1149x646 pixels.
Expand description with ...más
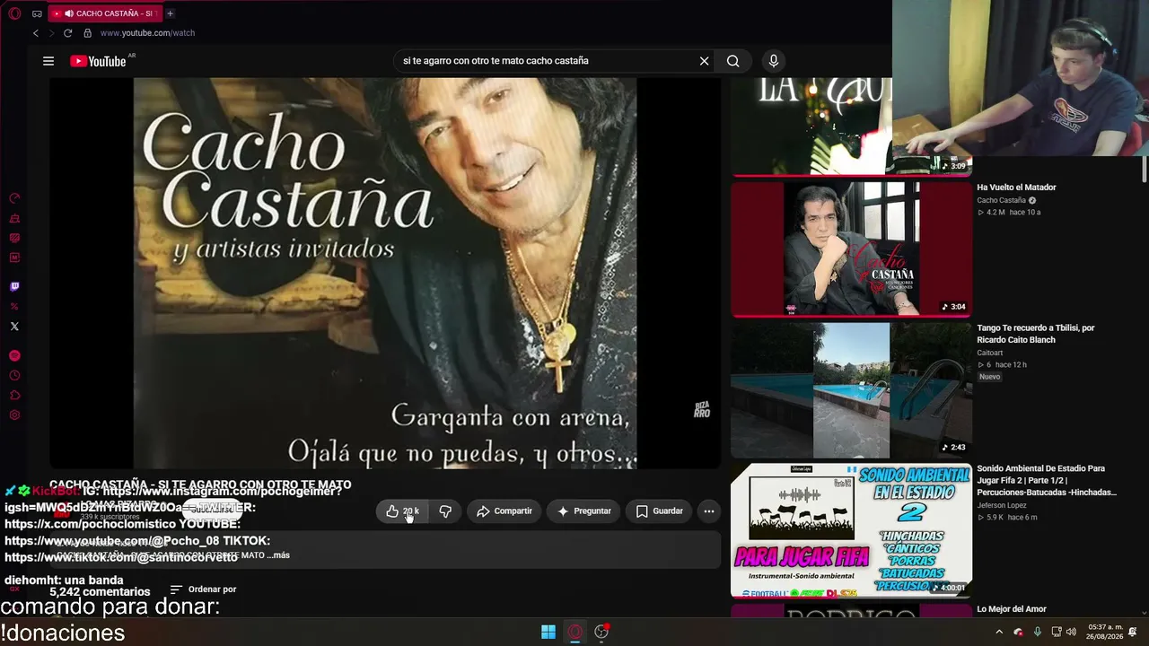278,555
